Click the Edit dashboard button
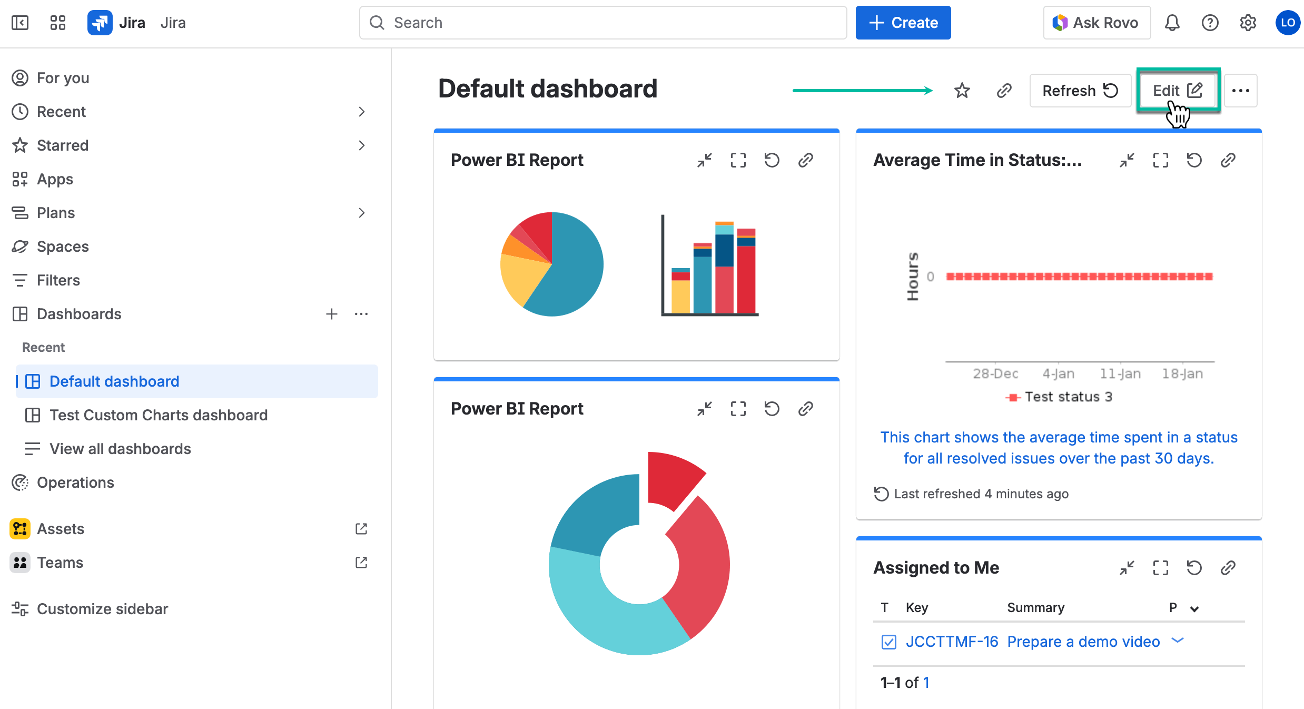Viewport: 1304px width, 709px height. tap(1178, 91)
